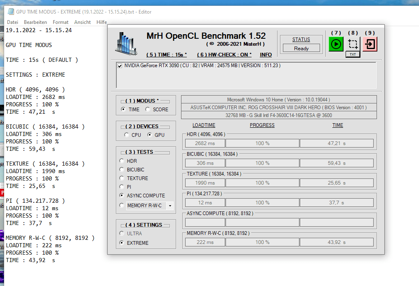Choose CPU device radio button
Image resolution: width=419 pixels, height=286 pixels.
126,135
